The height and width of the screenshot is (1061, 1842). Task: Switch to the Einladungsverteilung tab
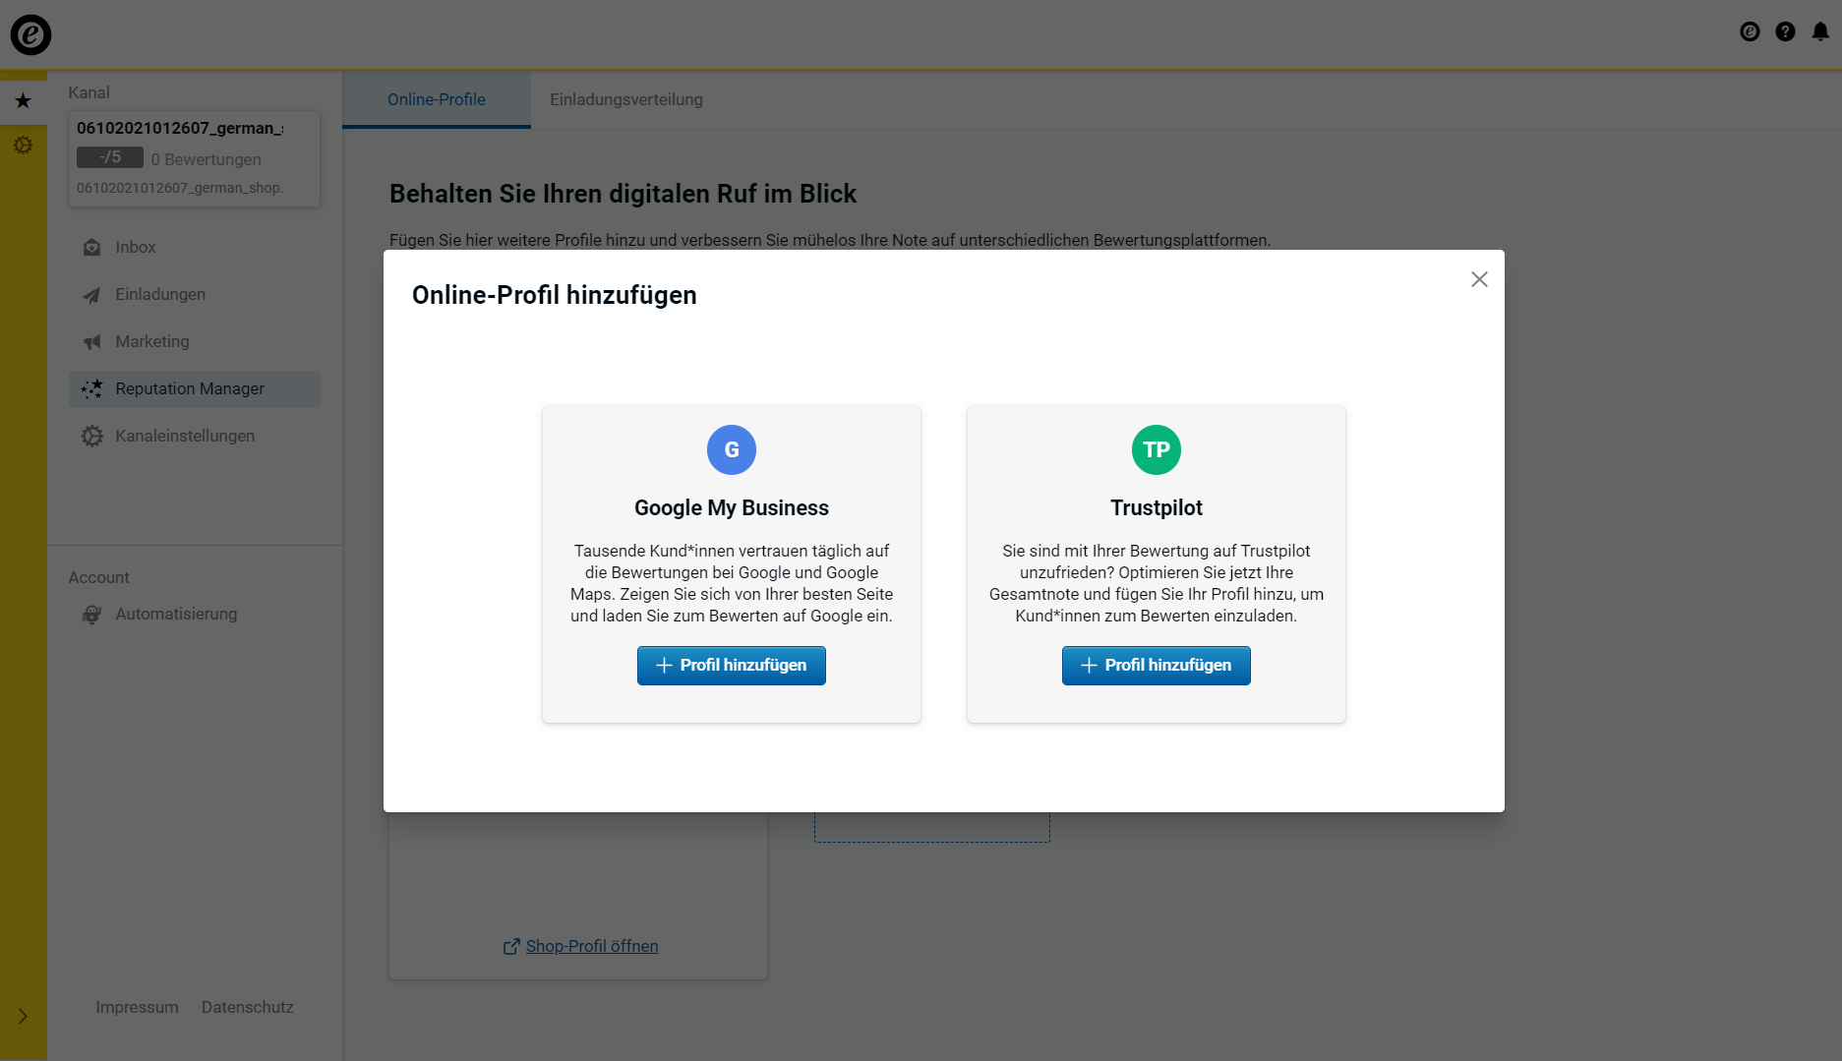point(626,99)
